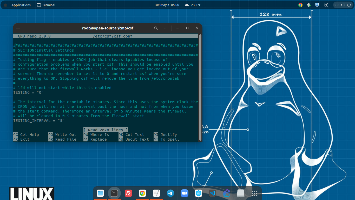355x200 pixels.
Task: Click the line starting '# configuration problems when'
Action: tap(103, 64)
